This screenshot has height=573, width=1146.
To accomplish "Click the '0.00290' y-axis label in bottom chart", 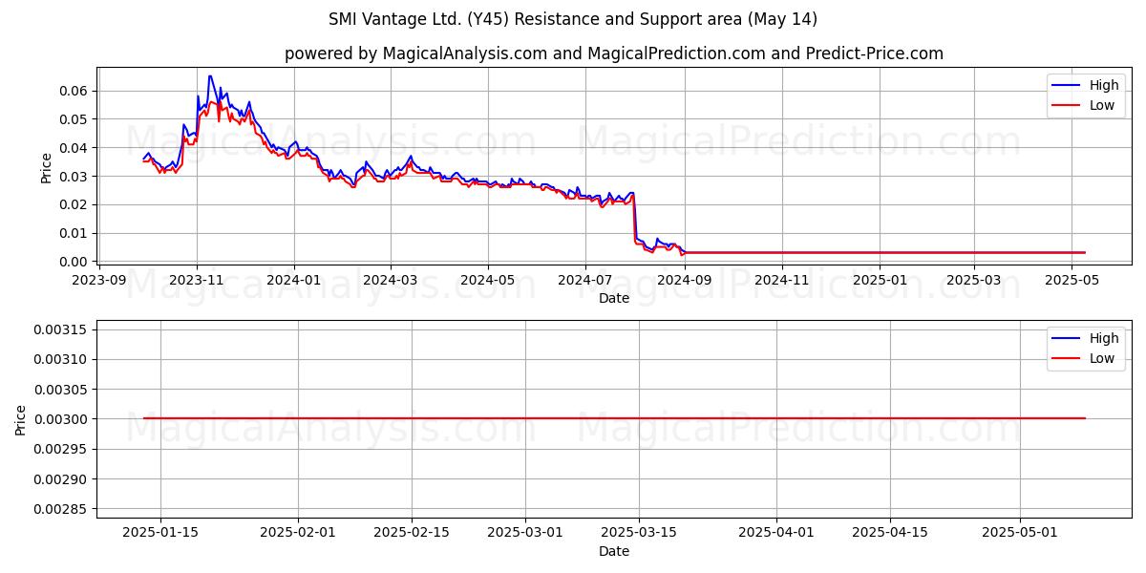I will pyautogui.click(x=62, y=478).
